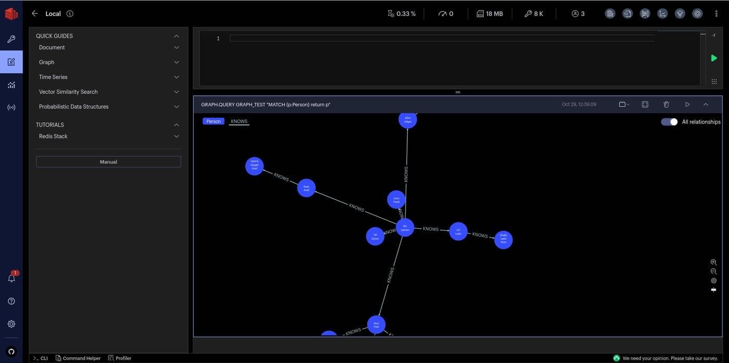Image resolution: width=729 pixels, height=363 pixels.
Task: Open the notification bell
Action: click(11, 279)
